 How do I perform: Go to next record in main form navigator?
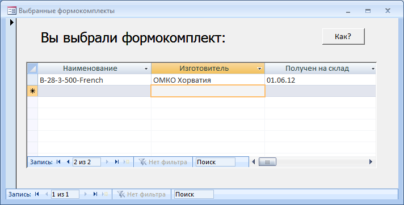coord(86,194)
